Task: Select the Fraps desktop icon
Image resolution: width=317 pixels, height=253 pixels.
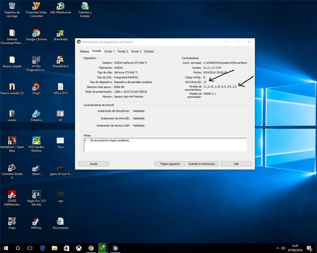Action: tap(12, 224)
